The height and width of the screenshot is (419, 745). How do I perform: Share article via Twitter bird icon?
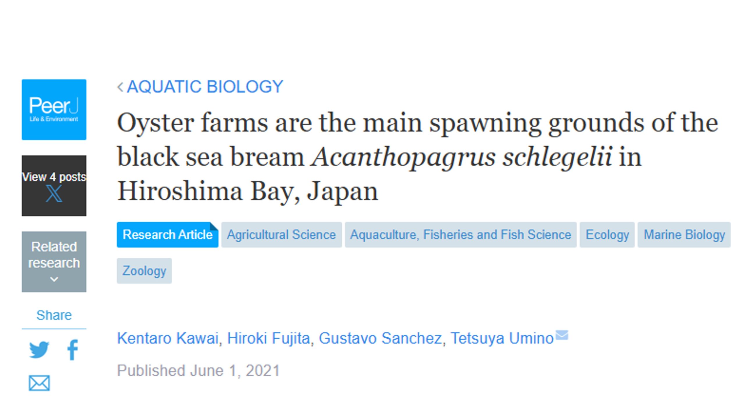(39, 349)
